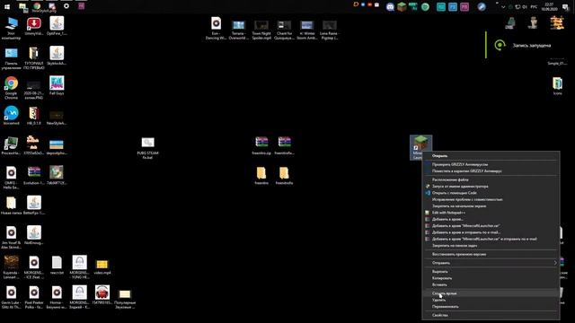Select the UmmyVideo downloader desktop icon
Viewport: 575px width, 323px height.
point(34,26)
